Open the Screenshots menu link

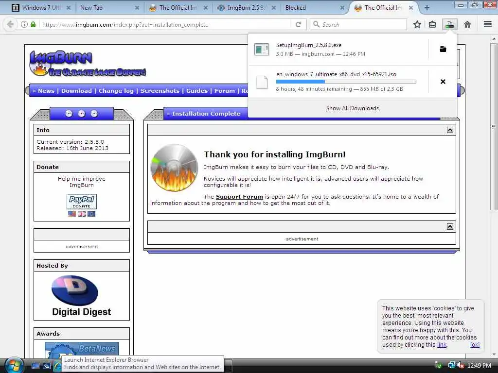point(160,91)
